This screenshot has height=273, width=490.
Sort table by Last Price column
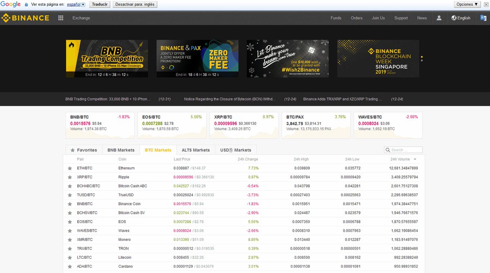(x=182, y=159)
